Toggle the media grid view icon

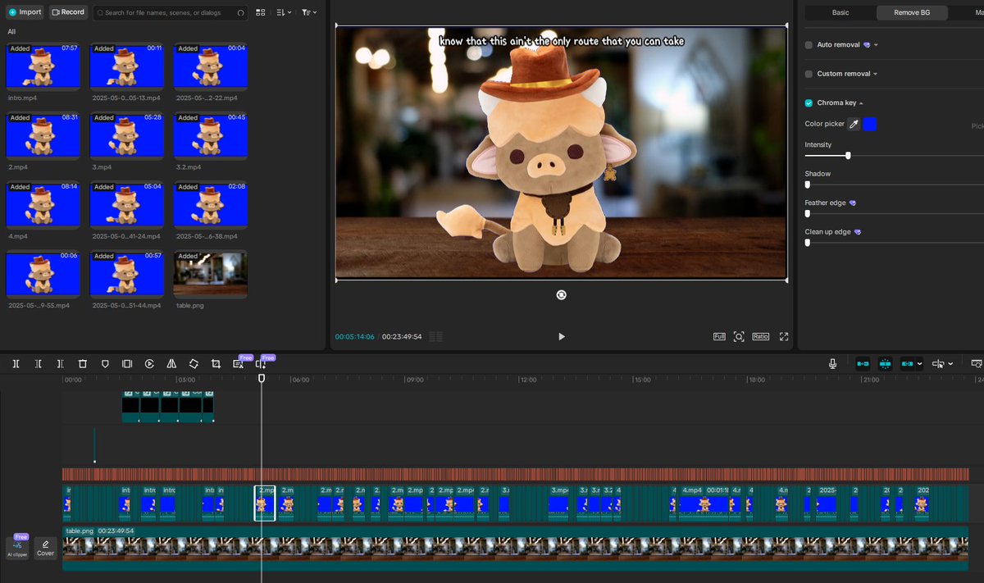click(261, 13)
